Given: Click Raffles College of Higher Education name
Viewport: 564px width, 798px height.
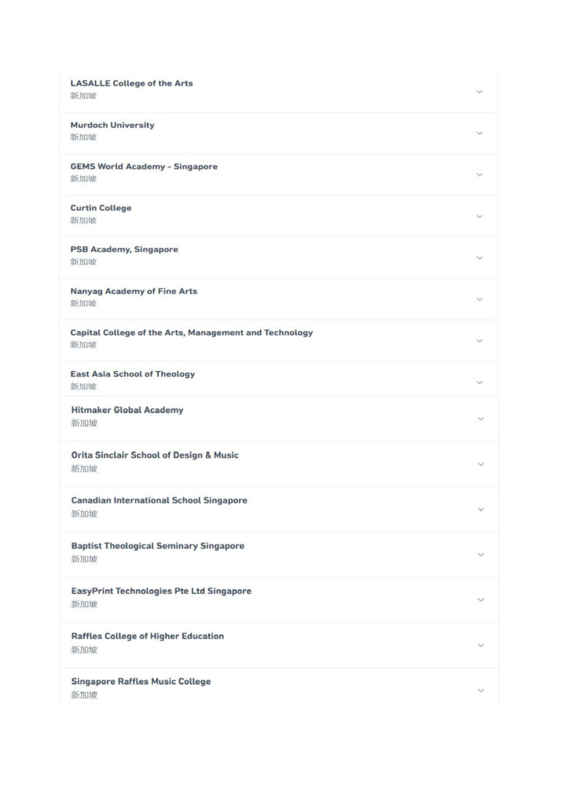Looking at the screenshot, I should 147,636.
